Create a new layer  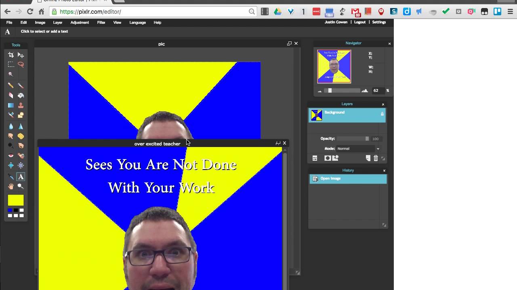(x=368, y=158)
